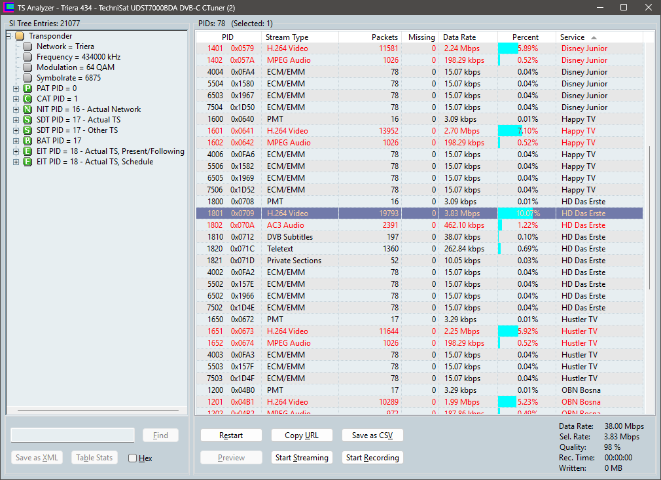Sort by the Stream Type column header
The width and height of the screenshot is (661, 480).
click(x=300, y=37)
